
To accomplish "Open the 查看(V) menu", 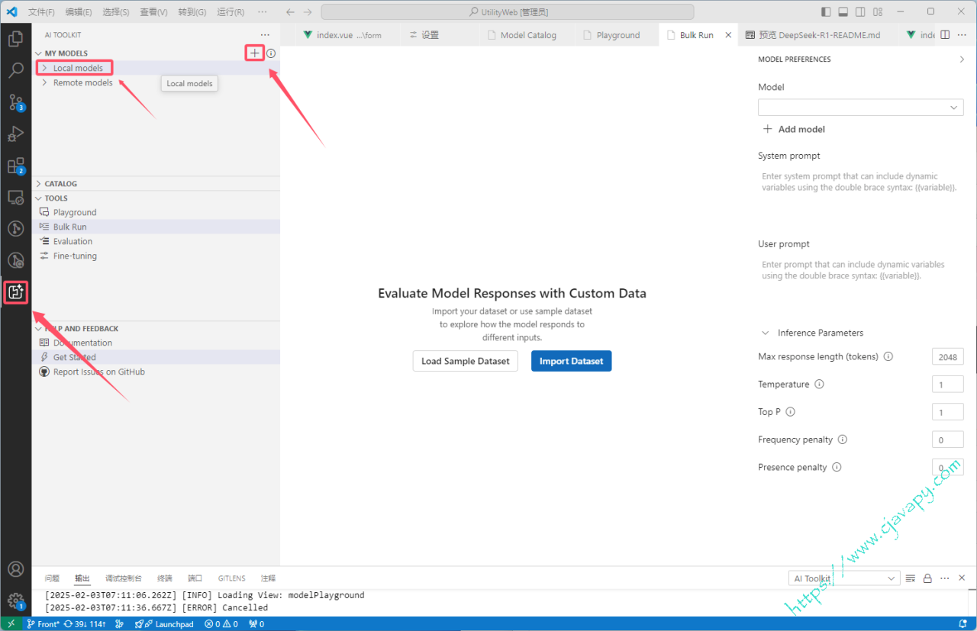I will click(153, 12).
